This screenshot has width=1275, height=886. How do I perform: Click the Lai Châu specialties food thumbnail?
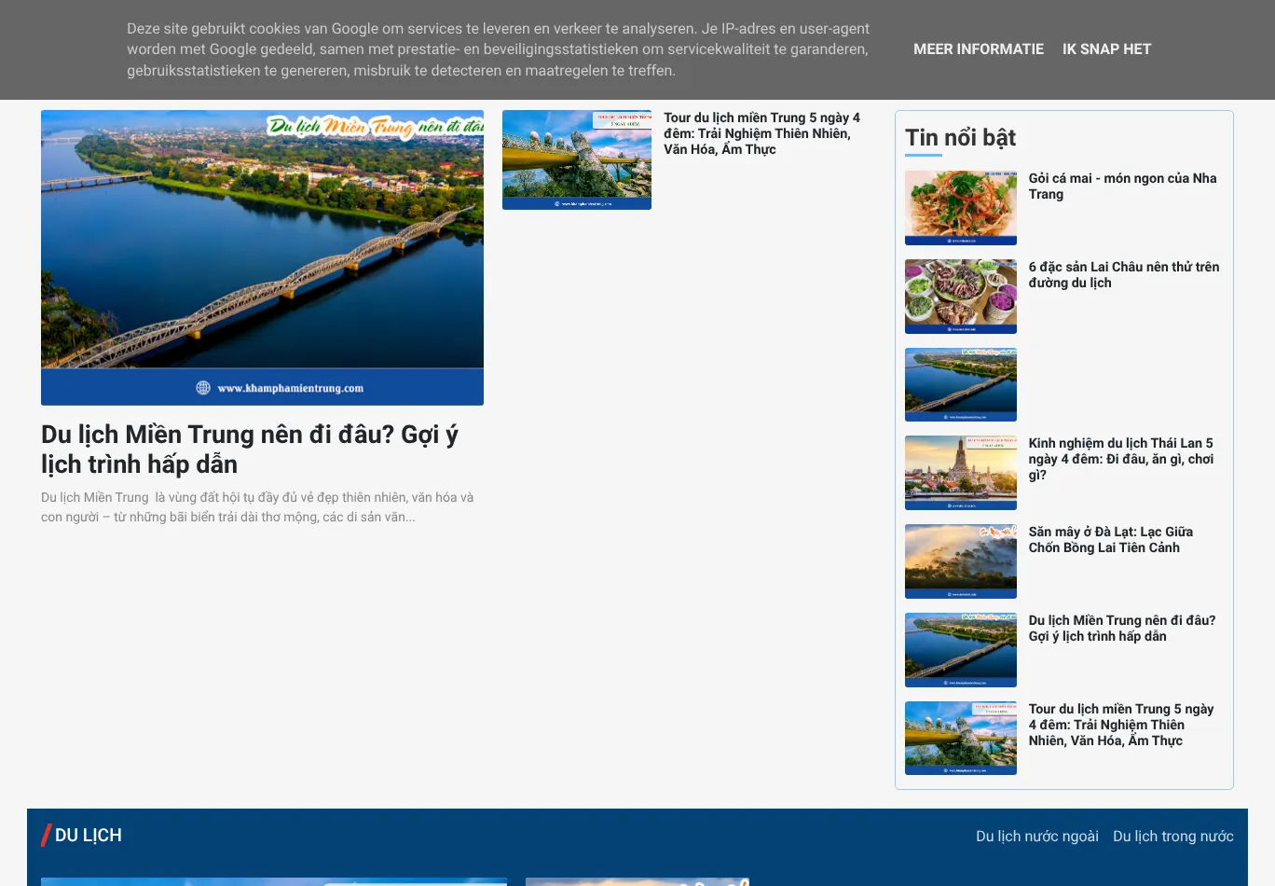(960, 296)
